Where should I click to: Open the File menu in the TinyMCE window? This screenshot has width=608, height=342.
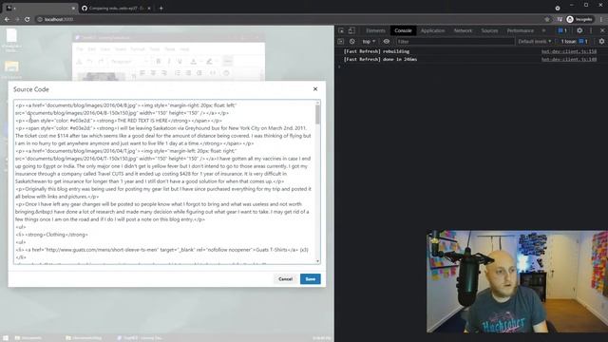click(80, 49)
